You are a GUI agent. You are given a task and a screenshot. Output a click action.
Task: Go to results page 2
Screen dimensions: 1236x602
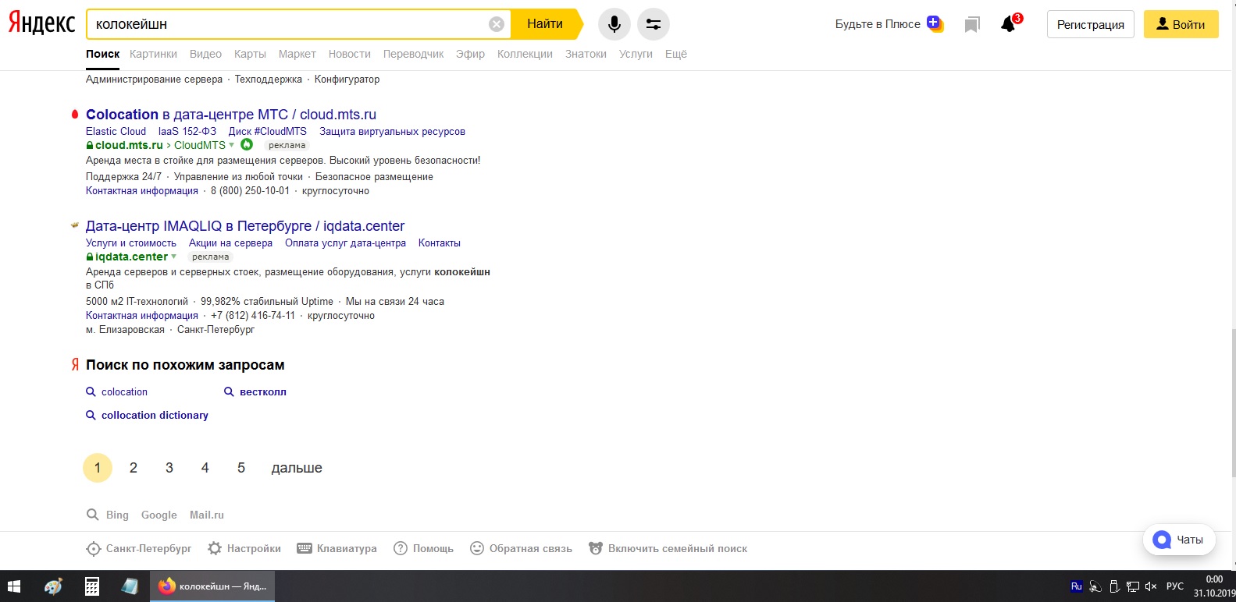[134, 468]
